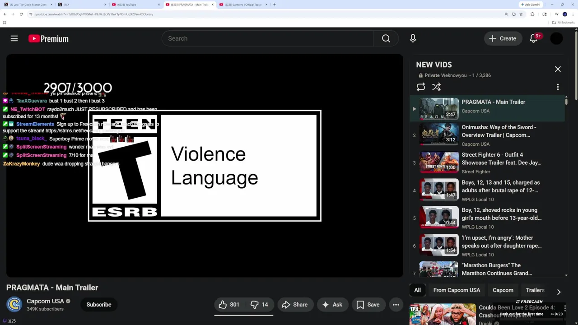Open Capcom USA link under PRAGMATA item
Screen dimensions: 578x325
click(475, 111)
